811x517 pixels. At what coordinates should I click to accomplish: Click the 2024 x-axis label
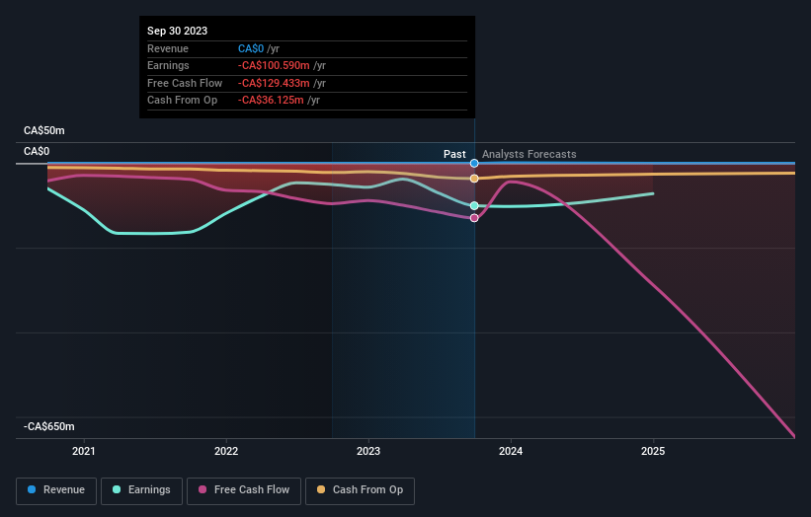(x=511, y=451)
